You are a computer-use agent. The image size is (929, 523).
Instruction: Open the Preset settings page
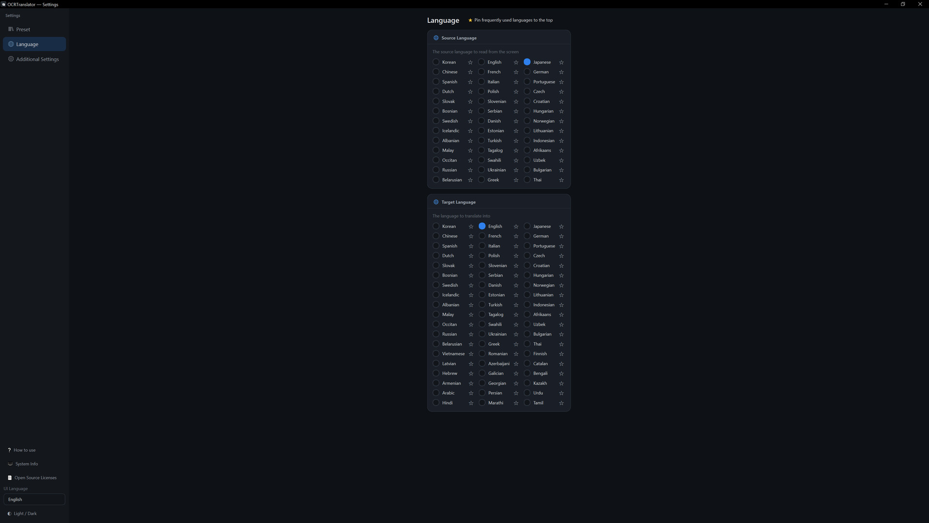click(34, 30)
